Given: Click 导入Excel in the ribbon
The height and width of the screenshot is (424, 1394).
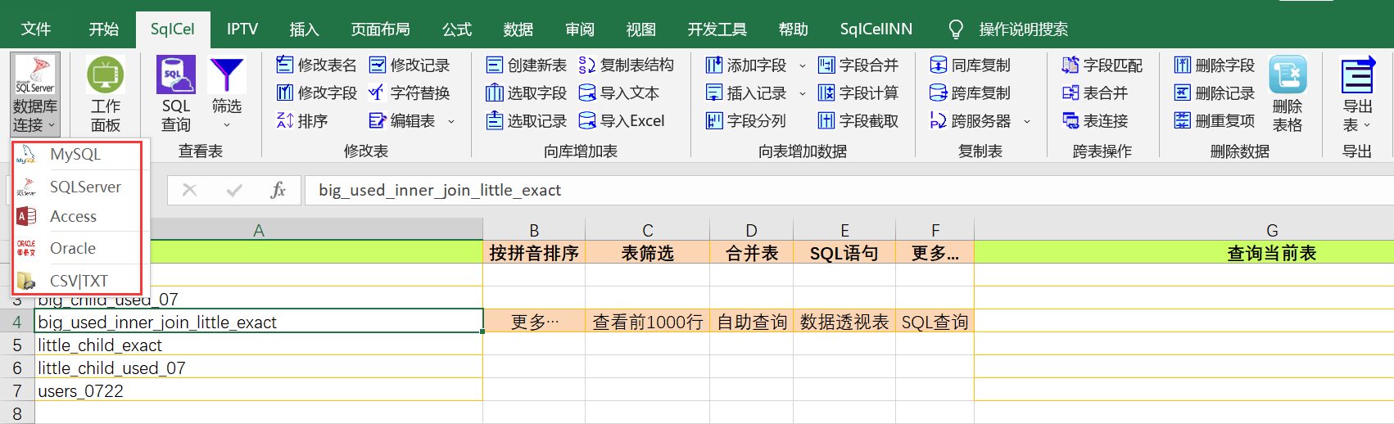Looking at the screenshot, I should coord(622,120).
